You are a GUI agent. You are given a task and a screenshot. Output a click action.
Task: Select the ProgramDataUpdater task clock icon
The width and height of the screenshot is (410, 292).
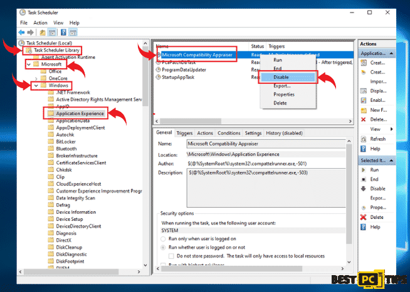pos(158,69)
